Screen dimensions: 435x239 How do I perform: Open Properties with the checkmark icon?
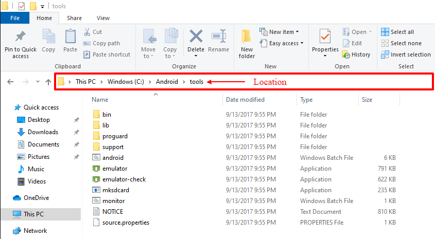coord(325,37)
